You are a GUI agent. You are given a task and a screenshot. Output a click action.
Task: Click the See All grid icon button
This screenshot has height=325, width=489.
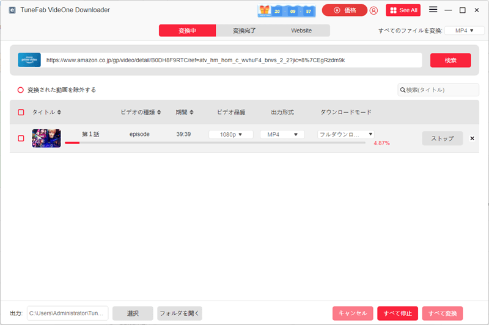403,10
